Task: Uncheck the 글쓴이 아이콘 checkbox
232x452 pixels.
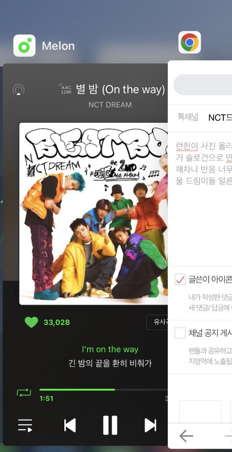Action: (x=180, y=279)
